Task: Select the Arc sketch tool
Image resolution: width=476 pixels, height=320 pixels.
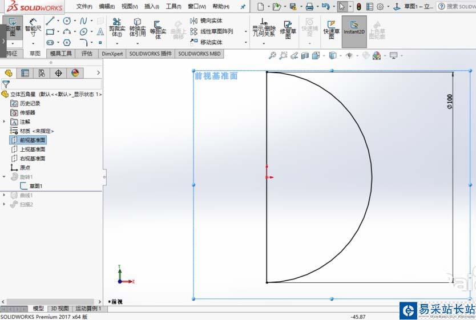Action: pyautogui.click(x=67, y=31)
